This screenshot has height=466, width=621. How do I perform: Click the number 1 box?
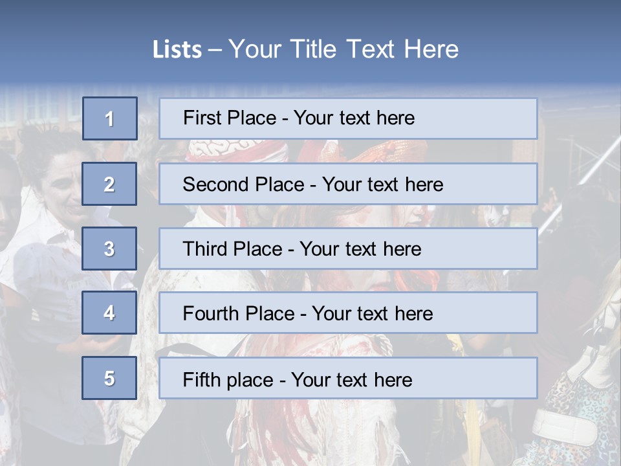click(110, 118)
